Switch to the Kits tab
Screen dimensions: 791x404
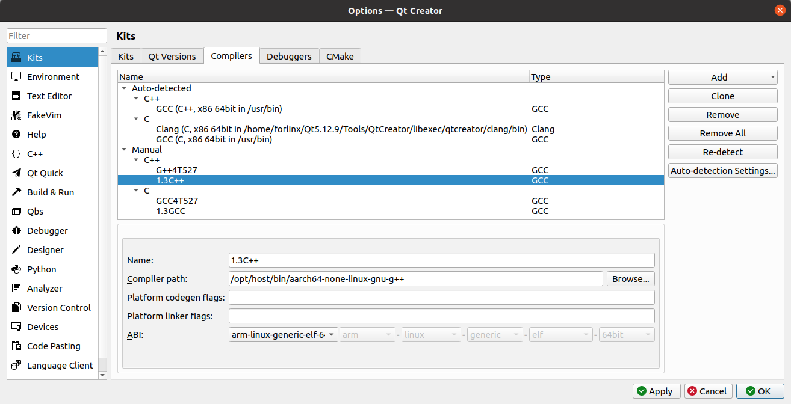tap(126, 56)
